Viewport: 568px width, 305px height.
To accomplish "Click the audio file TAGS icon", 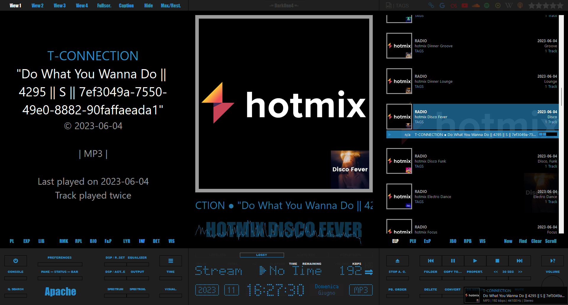I will tap(389, 5).
